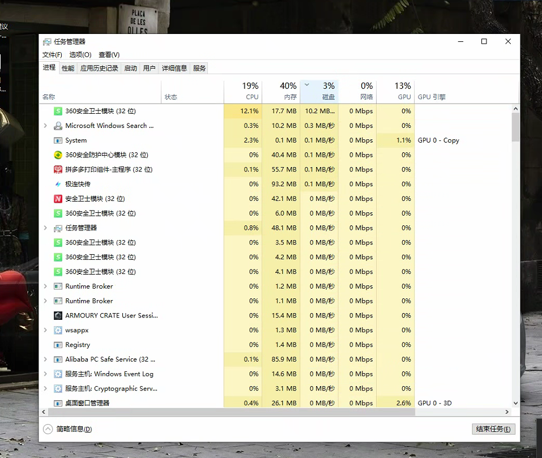This screenshot has width=542, height=458.
Task: Expand 服务主机: Windows Event Log
Action: (45, 374)
